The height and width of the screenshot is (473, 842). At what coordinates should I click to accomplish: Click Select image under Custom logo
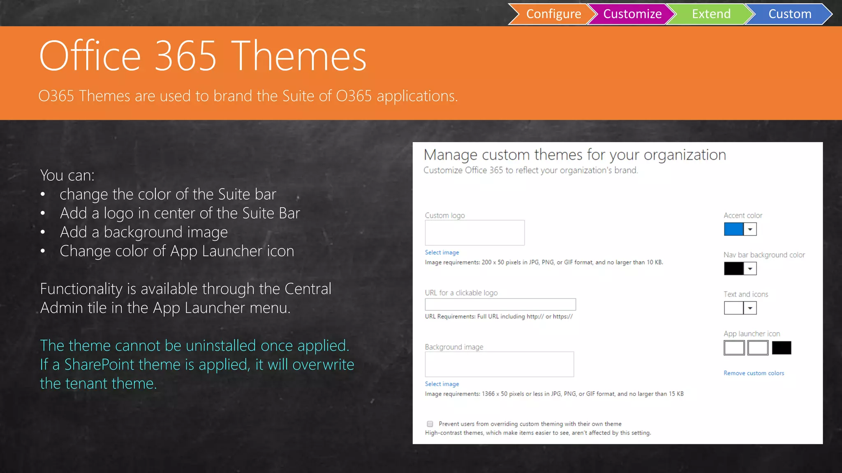pyautogui.click(x=442, y=253)
